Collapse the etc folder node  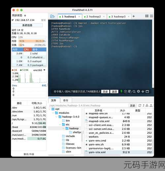pos(60,125)
